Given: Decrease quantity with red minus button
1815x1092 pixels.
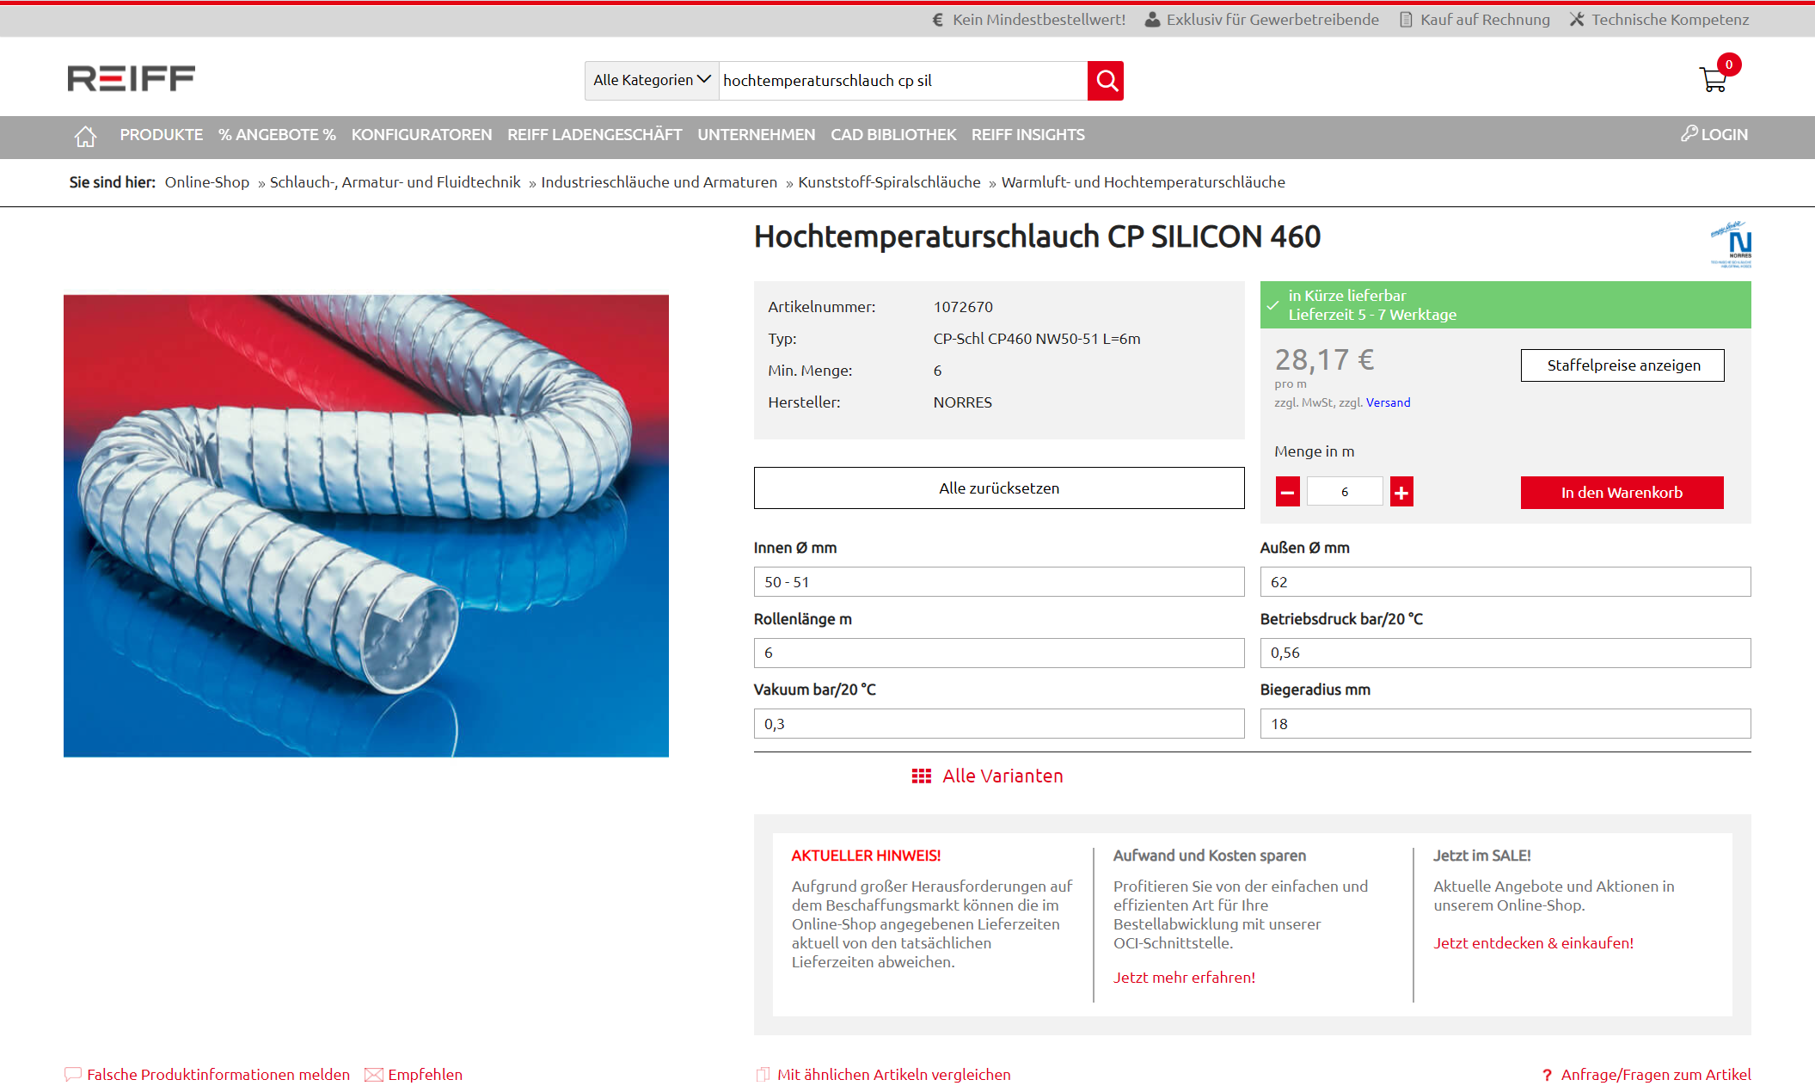Looking at the screenshot, I should [1288, 492].
